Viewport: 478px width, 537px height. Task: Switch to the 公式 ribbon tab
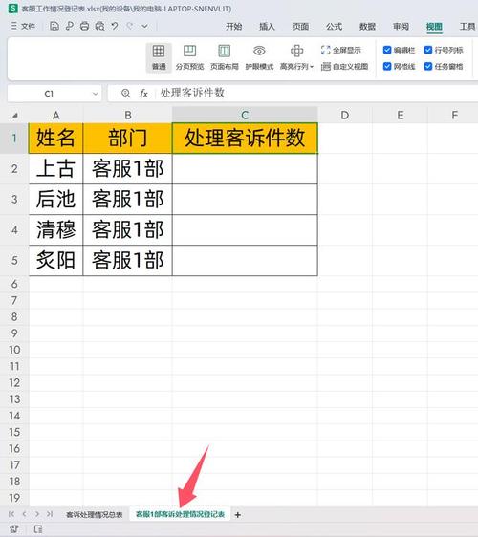334,27
